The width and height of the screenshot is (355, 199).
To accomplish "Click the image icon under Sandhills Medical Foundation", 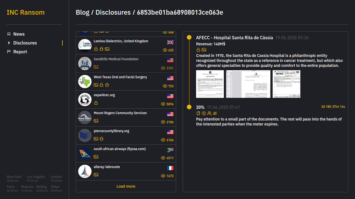I will click(96, 67).
